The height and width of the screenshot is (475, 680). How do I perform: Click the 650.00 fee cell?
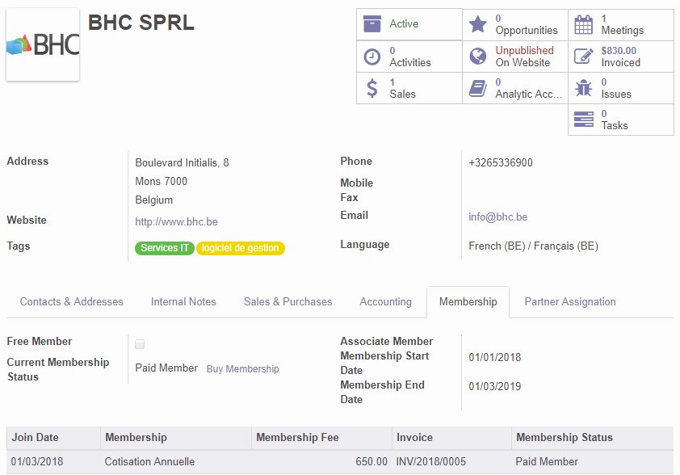[371, 461]
